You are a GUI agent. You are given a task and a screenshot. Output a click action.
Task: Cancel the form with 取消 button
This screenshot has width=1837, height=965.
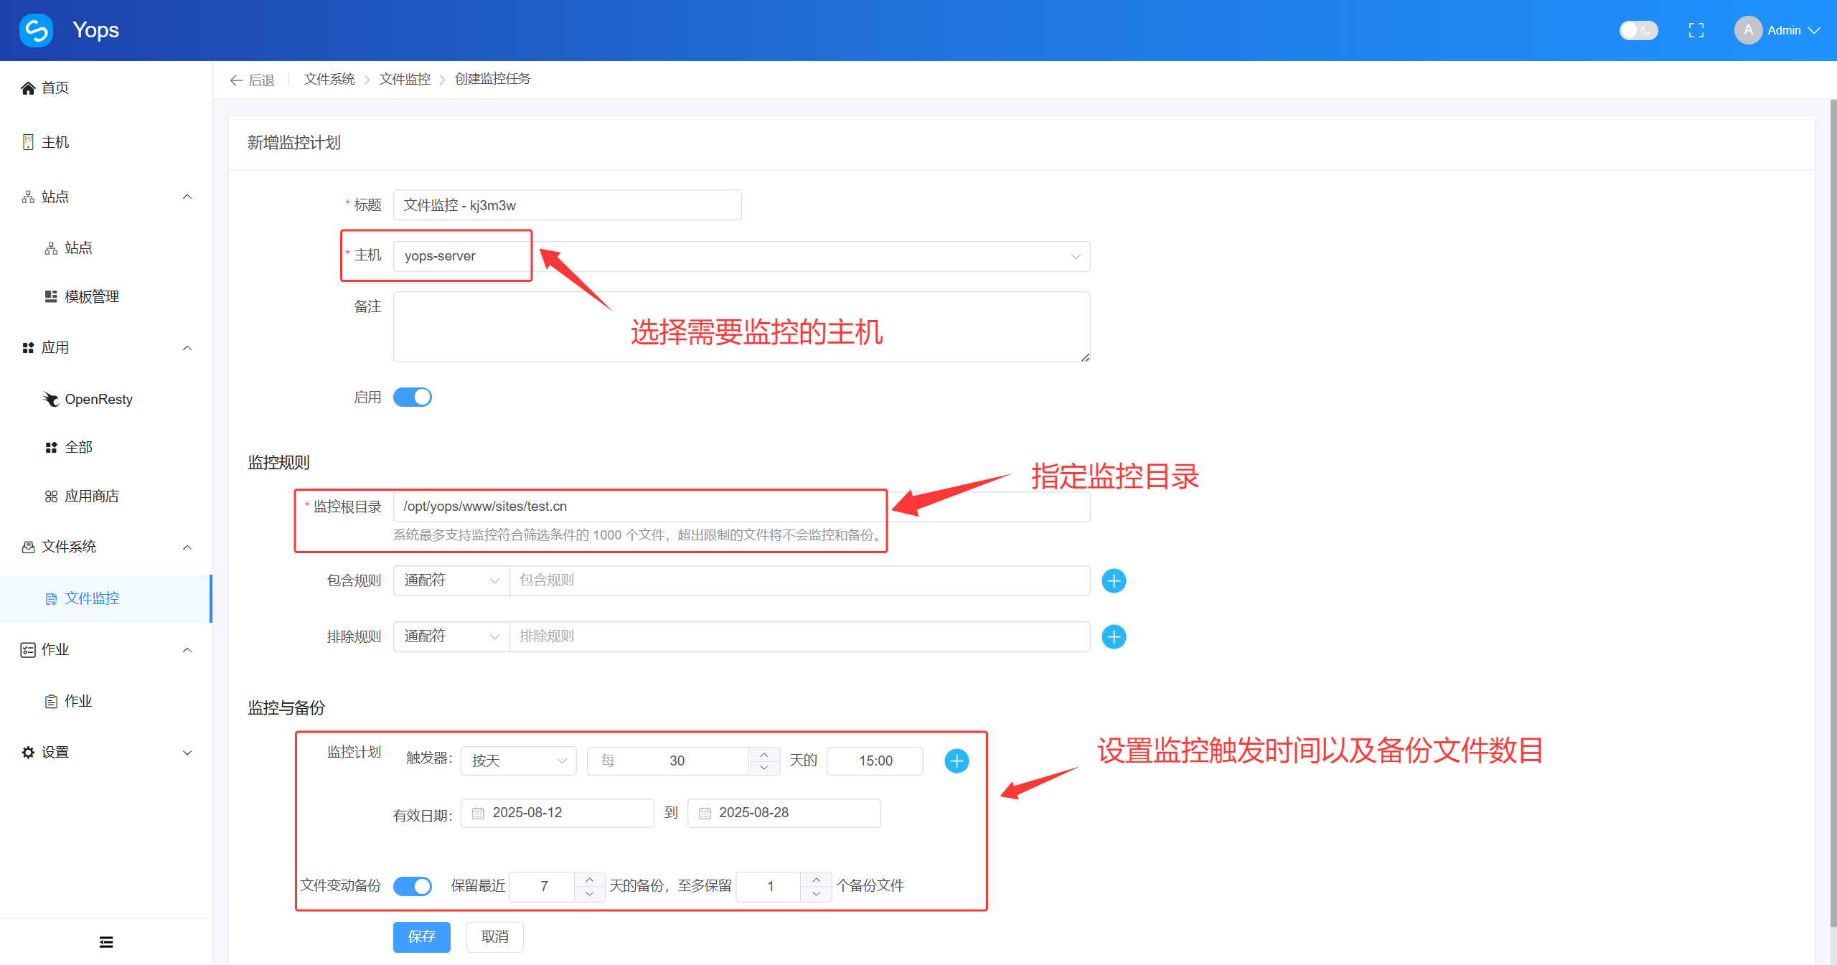tap(494, 936)
